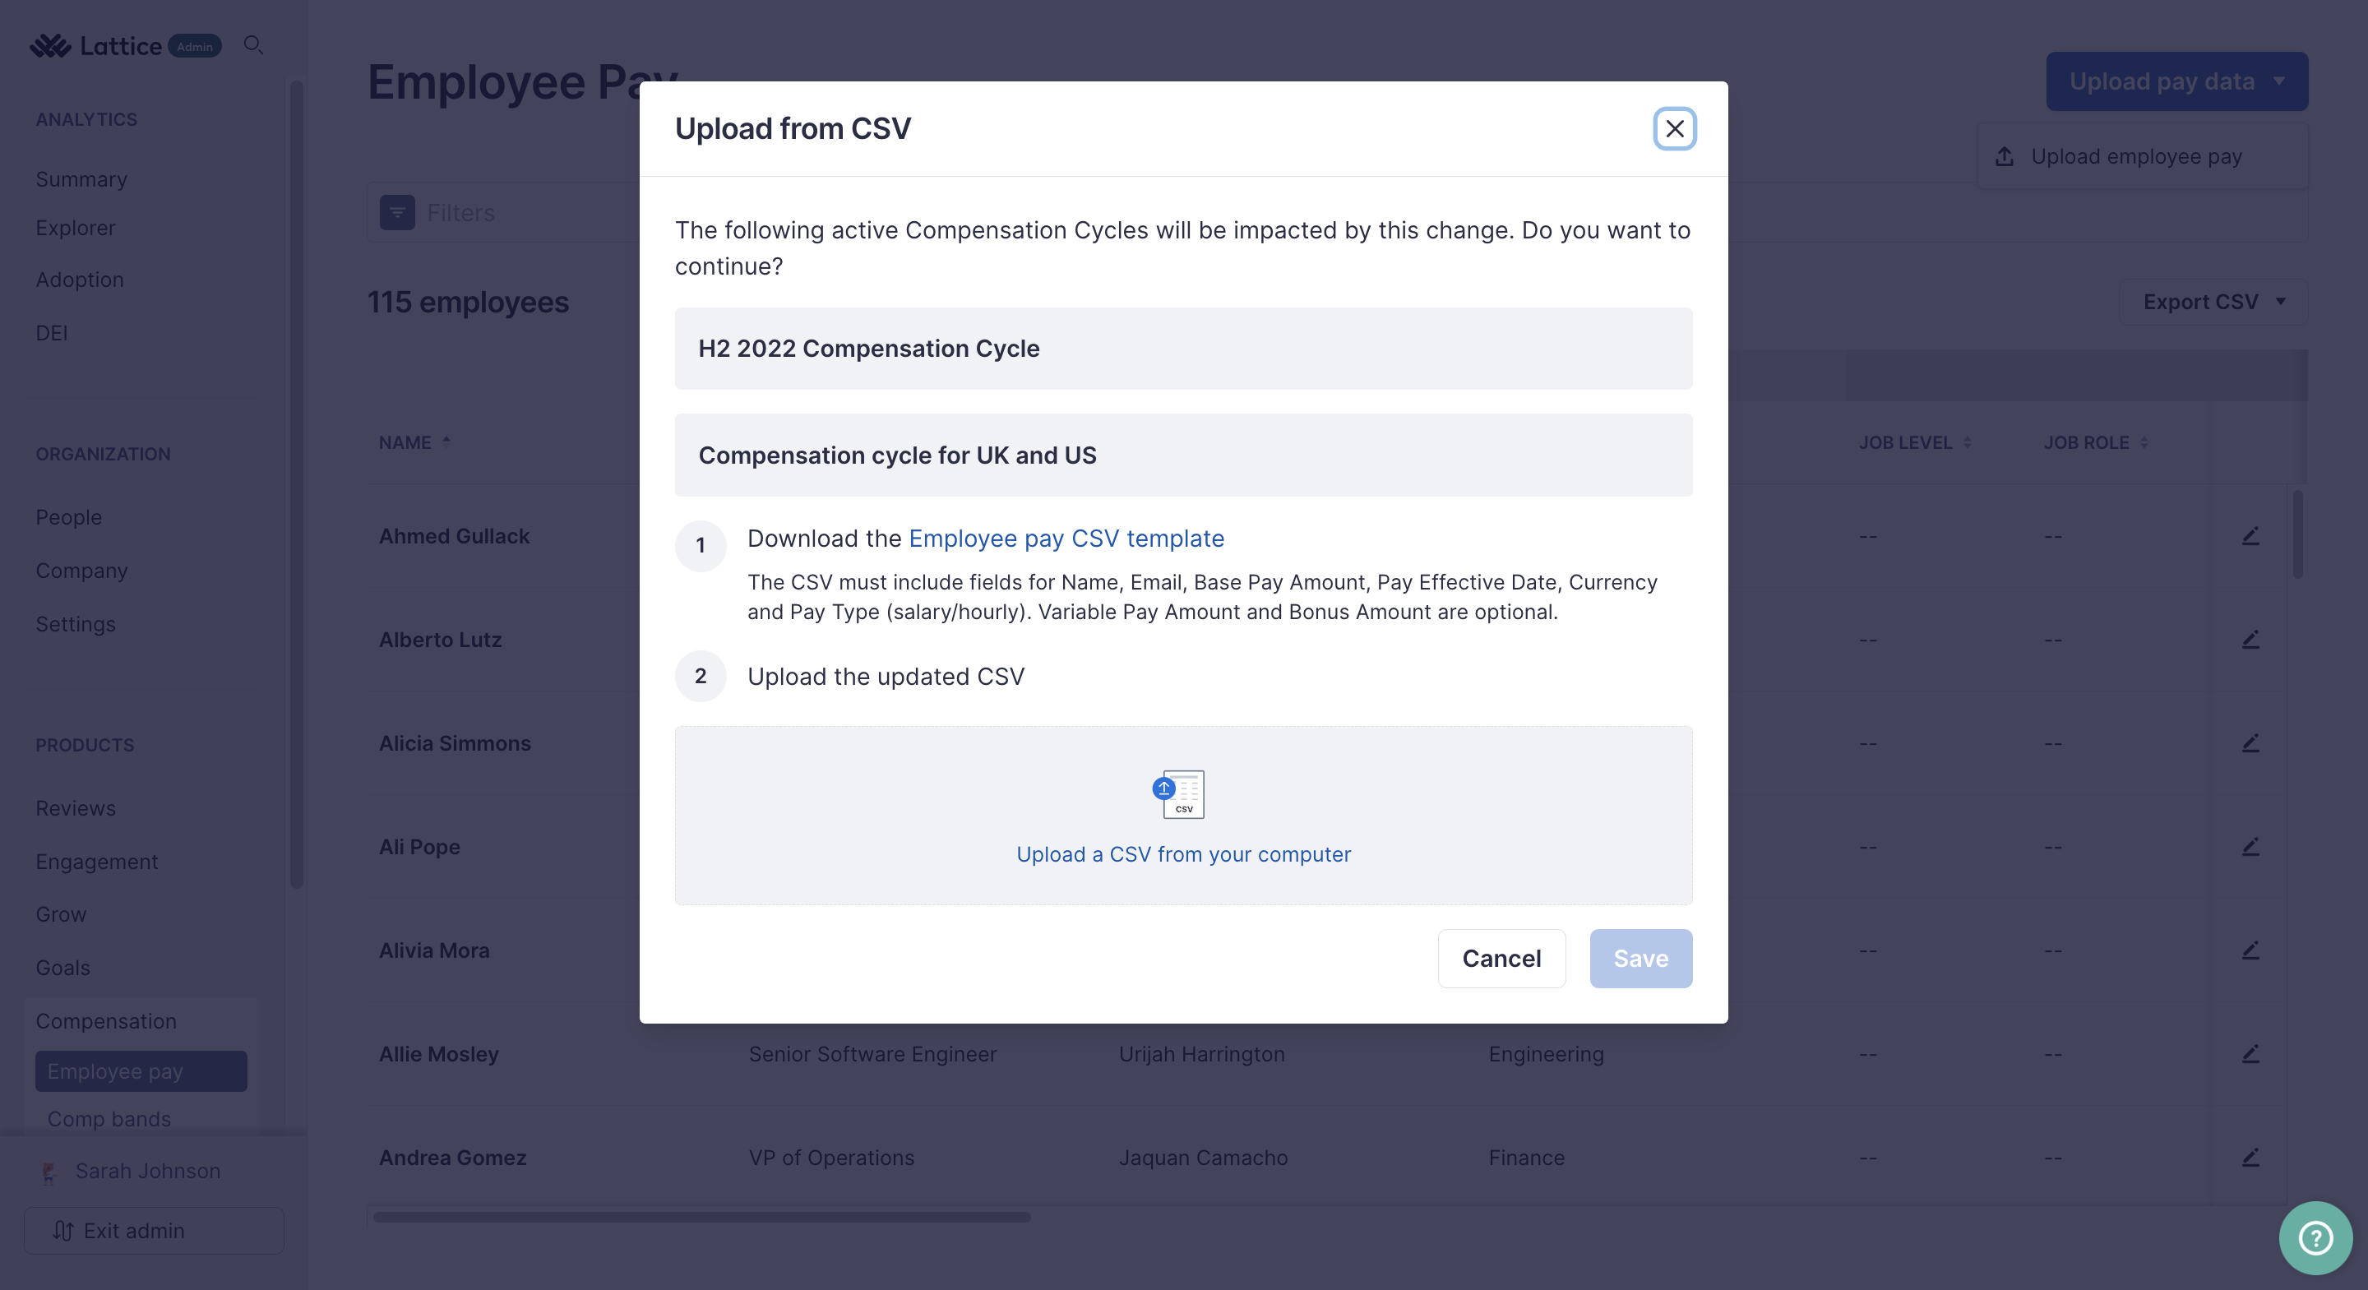The width and height of the screenshot is (2368, 1290).
Task: Click the Finance department cell
Action: 1526,1158
